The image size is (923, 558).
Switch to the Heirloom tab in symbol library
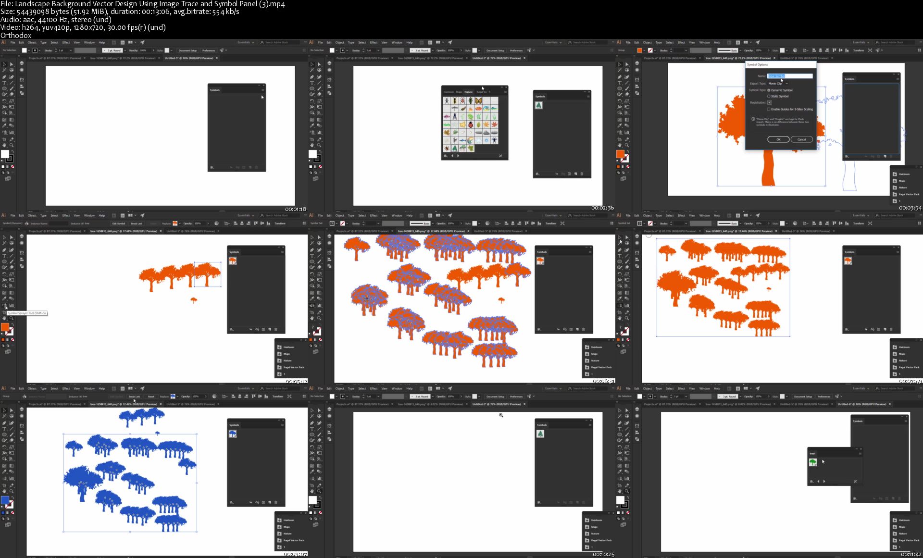[448, 92]
